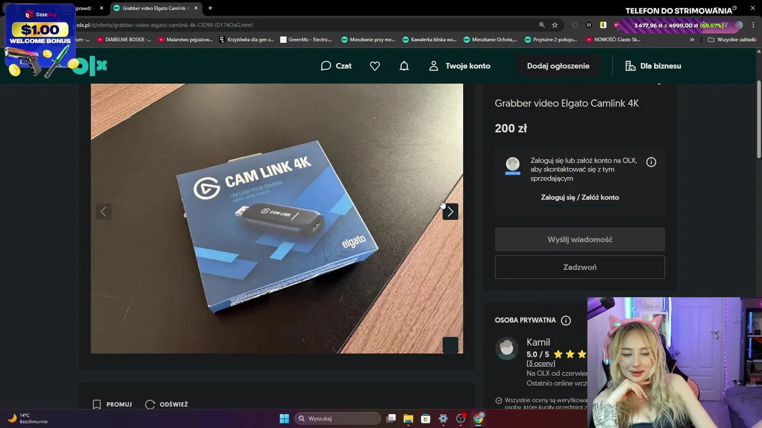The height and width of the screenshot is (428, 762).
Task: Open Kawalerka bliska wo bookmark
Action: 429,40
